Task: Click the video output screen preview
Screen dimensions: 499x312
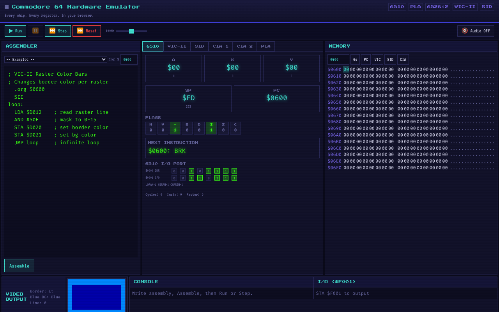Action: (x=97, y=295)
